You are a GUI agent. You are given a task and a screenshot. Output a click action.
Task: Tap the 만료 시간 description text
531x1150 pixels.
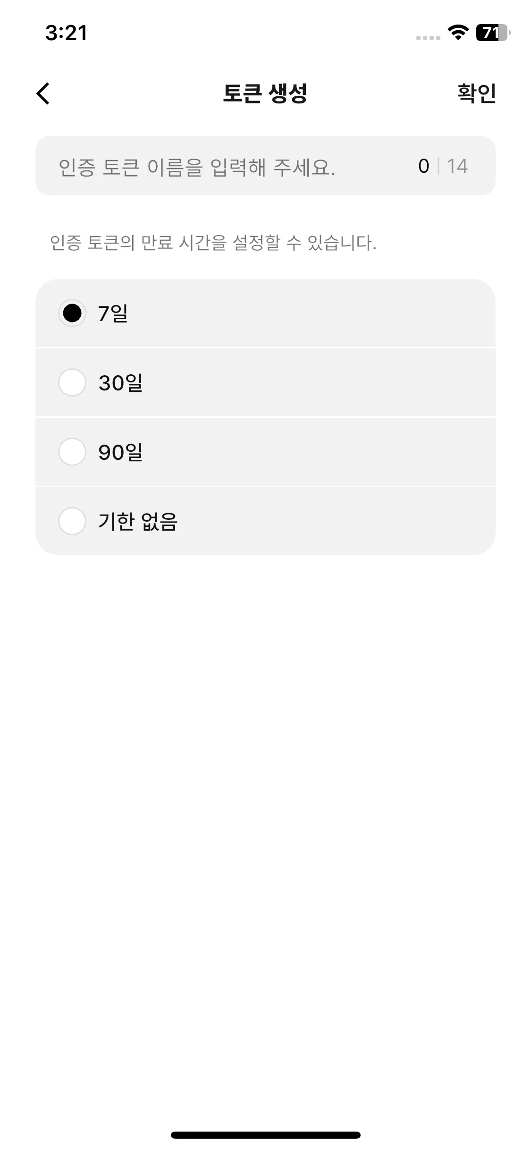point(213,243)
